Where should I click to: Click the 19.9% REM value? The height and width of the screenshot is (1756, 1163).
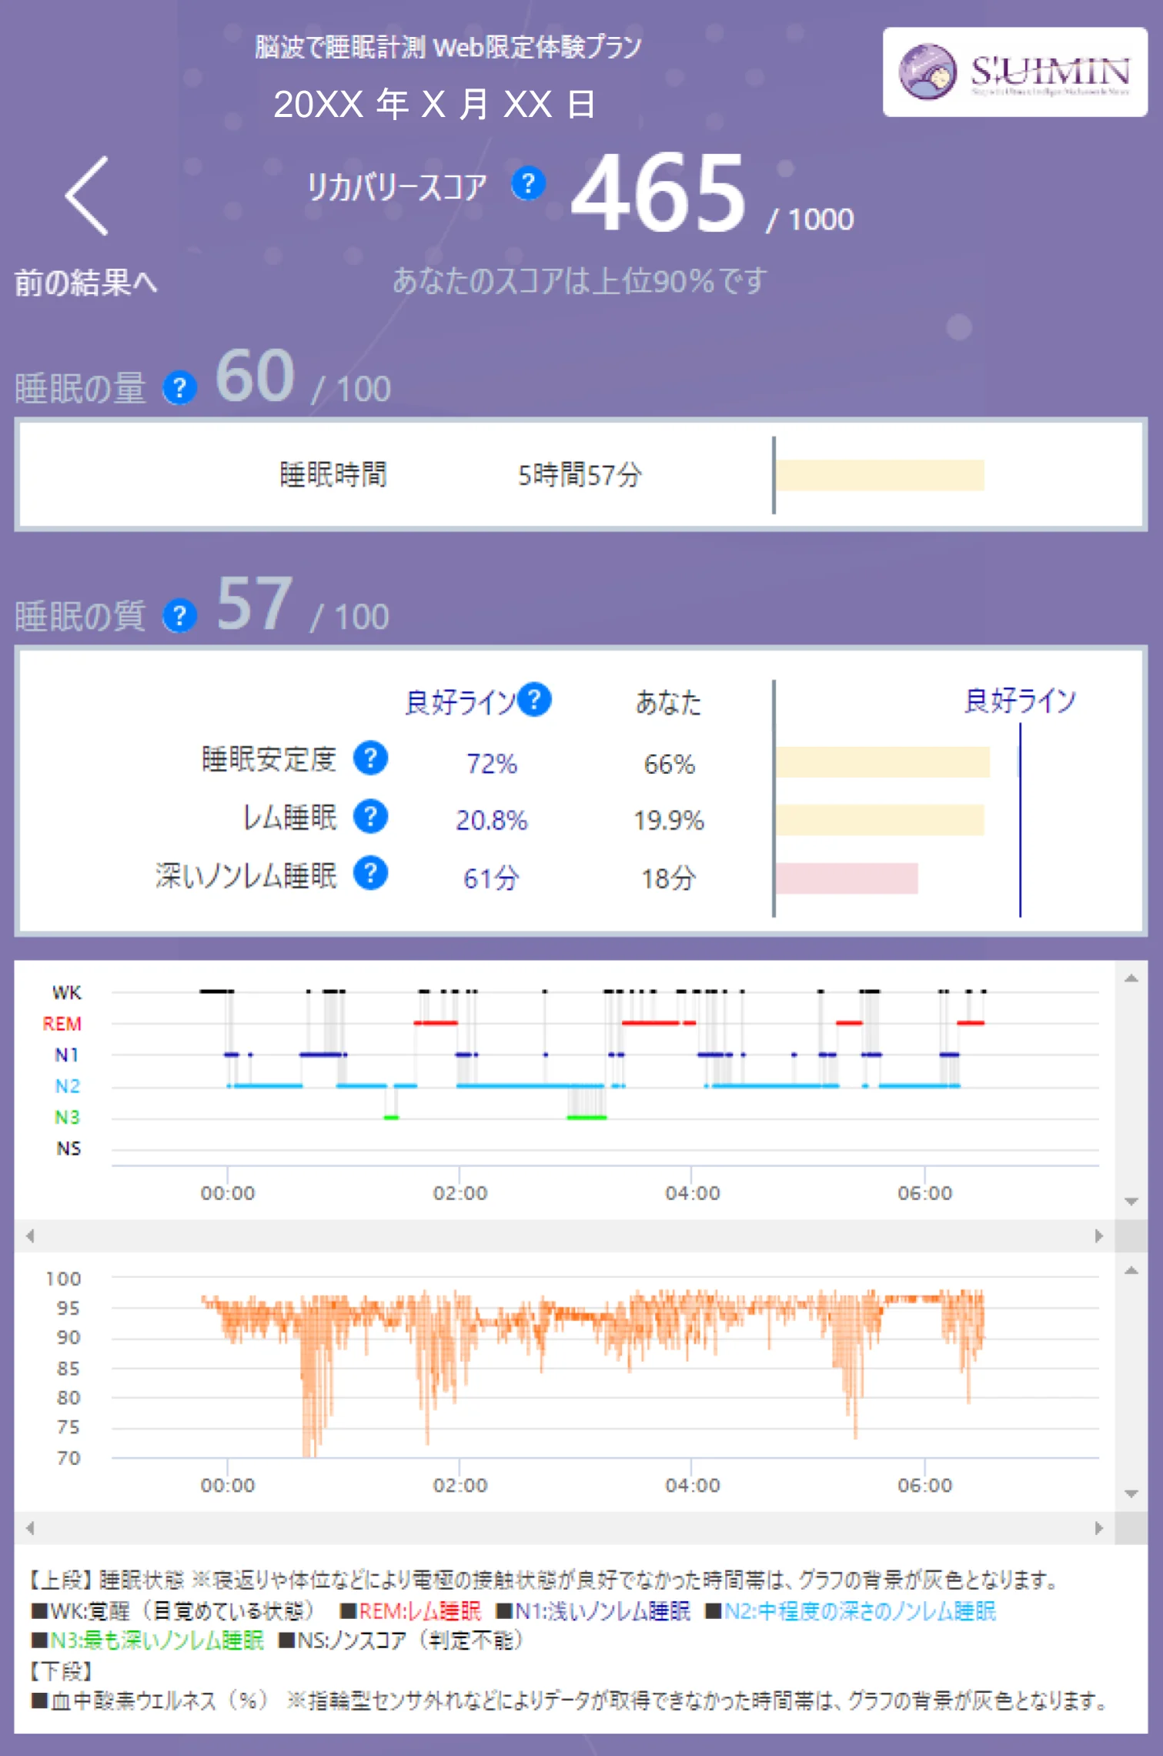[x=669, y=820]
